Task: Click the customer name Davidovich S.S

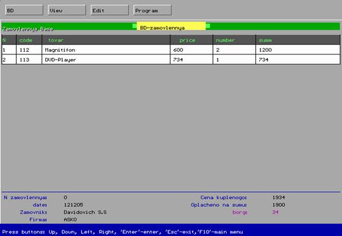Action: pyautogui.click(x=85, y=212)
